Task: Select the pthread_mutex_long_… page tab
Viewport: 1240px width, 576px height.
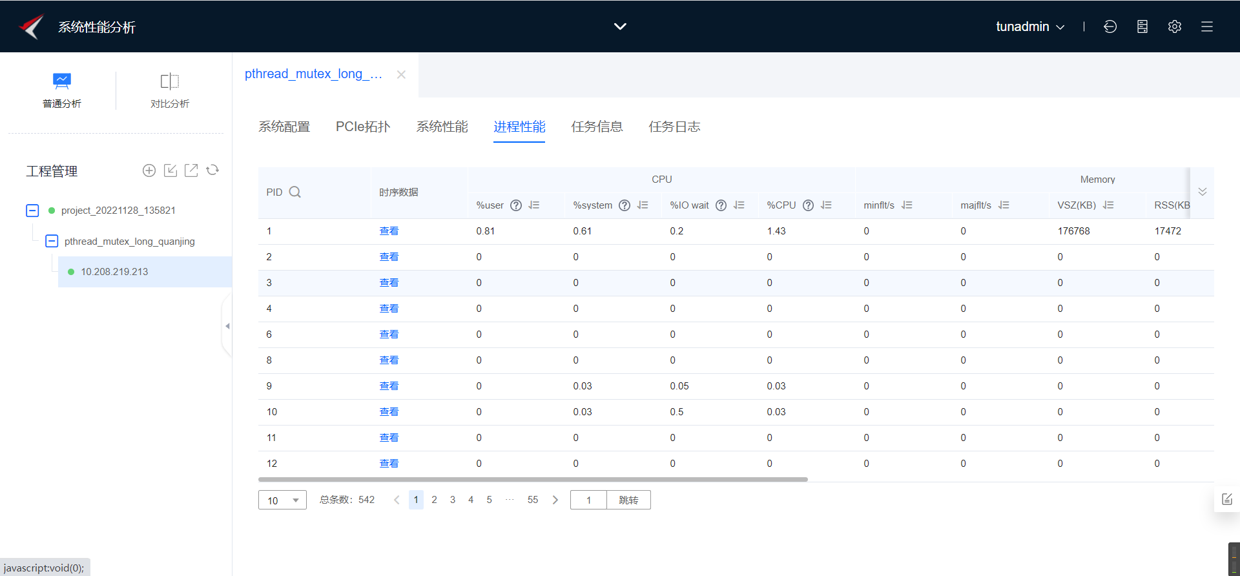Action: (x=313, y=74)
